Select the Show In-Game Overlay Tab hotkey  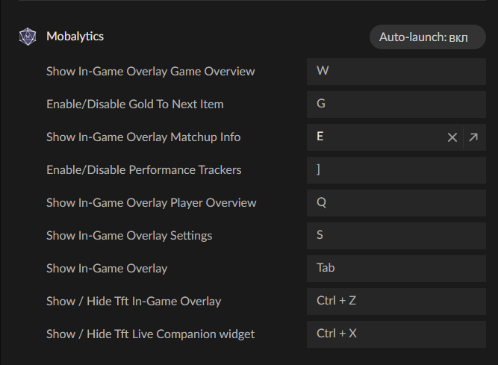coord(396,269)
